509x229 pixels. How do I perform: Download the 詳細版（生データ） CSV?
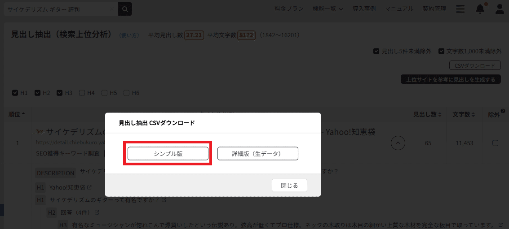pos(258,154)
